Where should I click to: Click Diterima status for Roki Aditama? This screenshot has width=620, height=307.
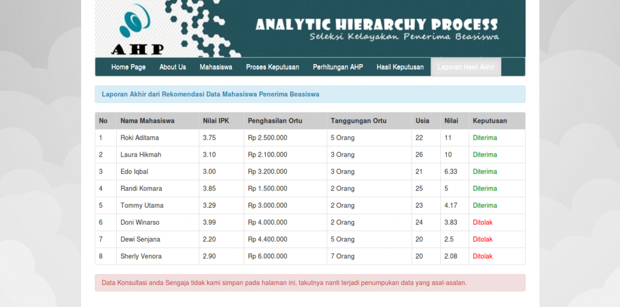485,138
